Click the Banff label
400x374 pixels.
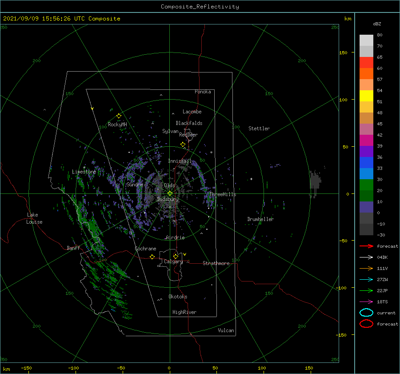coord(73,248)
